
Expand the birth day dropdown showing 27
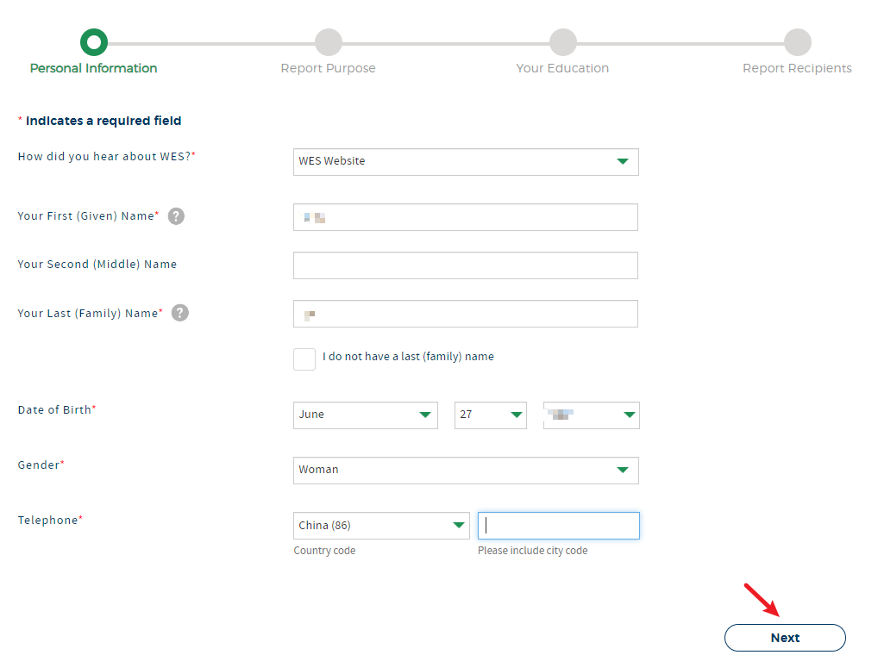[490, 415]
